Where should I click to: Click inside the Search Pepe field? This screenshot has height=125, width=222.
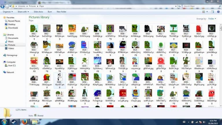(x=201, y=6)
